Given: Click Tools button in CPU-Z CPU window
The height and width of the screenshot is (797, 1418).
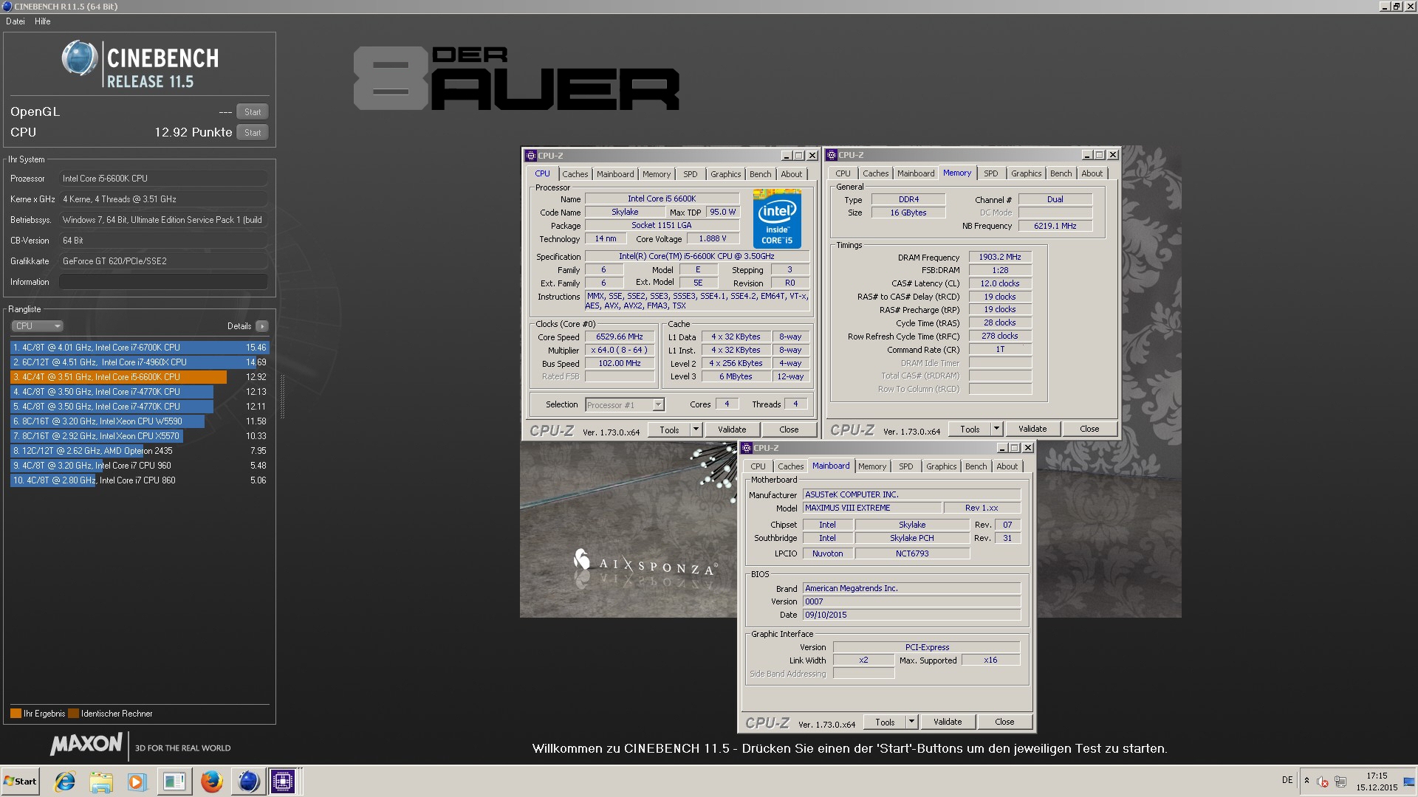Looking at the screenshot, I should click(x=669, y=429).
